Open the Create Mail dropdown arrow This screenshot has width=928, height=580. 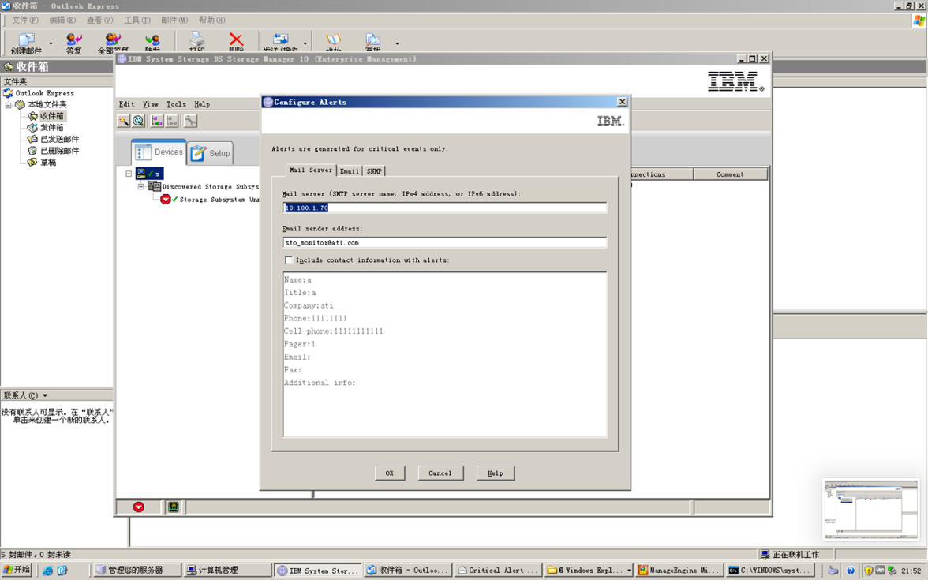51,44
